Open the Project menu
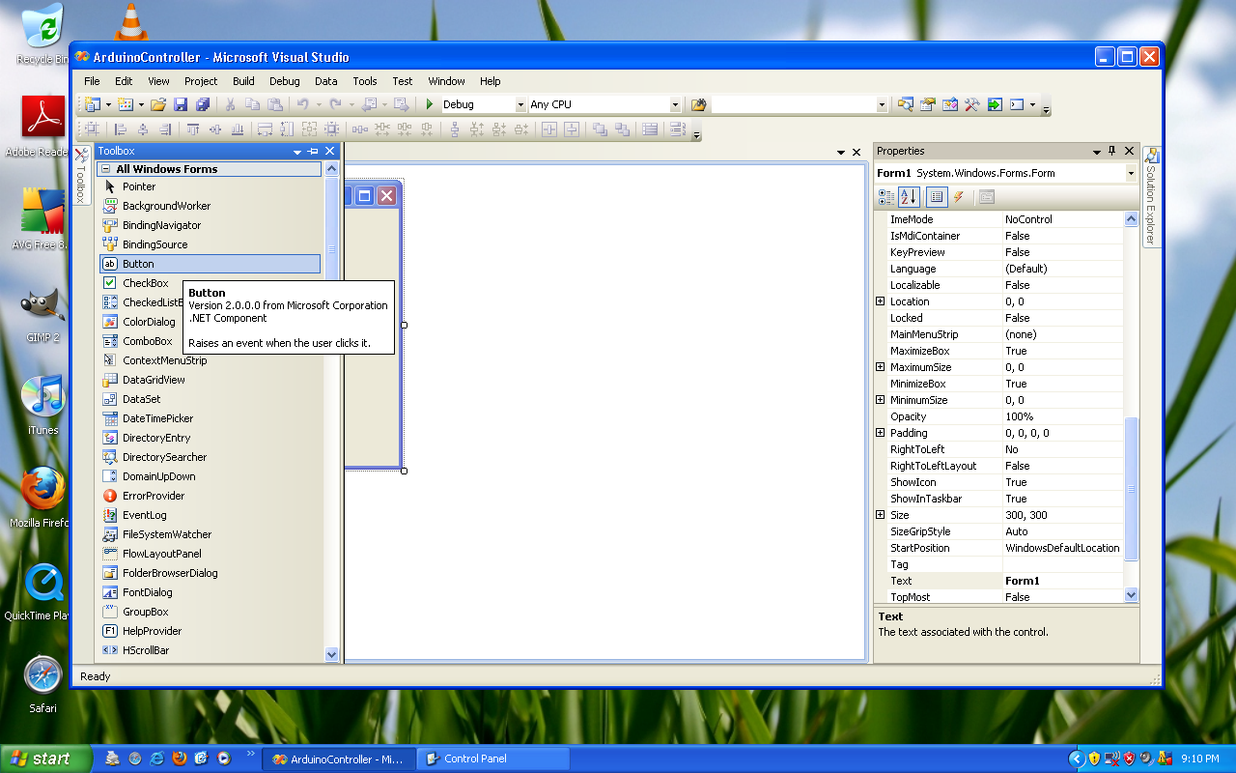This screenshot has width=1236, height=773. pos(201,81)
